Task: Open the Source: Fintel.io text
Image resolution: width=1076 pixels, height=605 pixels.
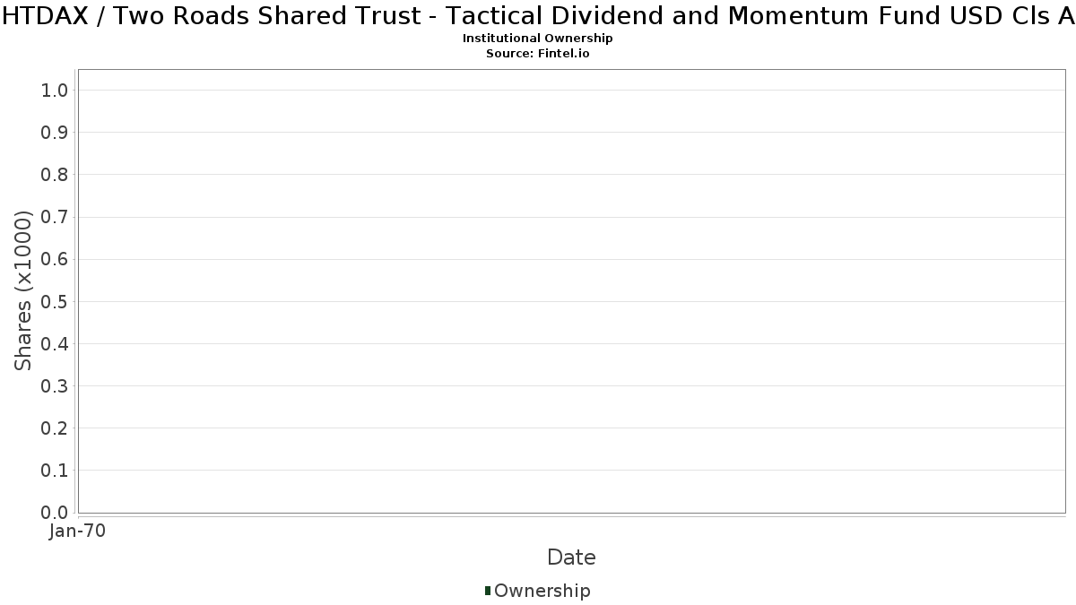Action: click(538, 54)
